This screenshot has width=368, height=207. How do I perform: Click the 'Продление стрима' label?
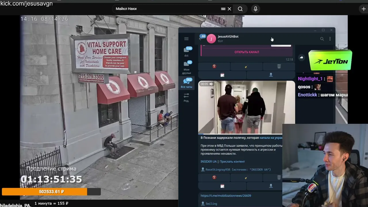51,169
